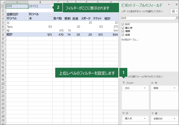The height and width of the screenshot is (125, 179).
Task: Uncheck the 日付 field checkbox
Action: point(123,24)
